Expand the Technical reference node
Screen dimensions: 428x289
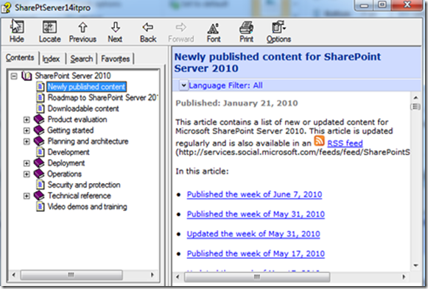27,196
